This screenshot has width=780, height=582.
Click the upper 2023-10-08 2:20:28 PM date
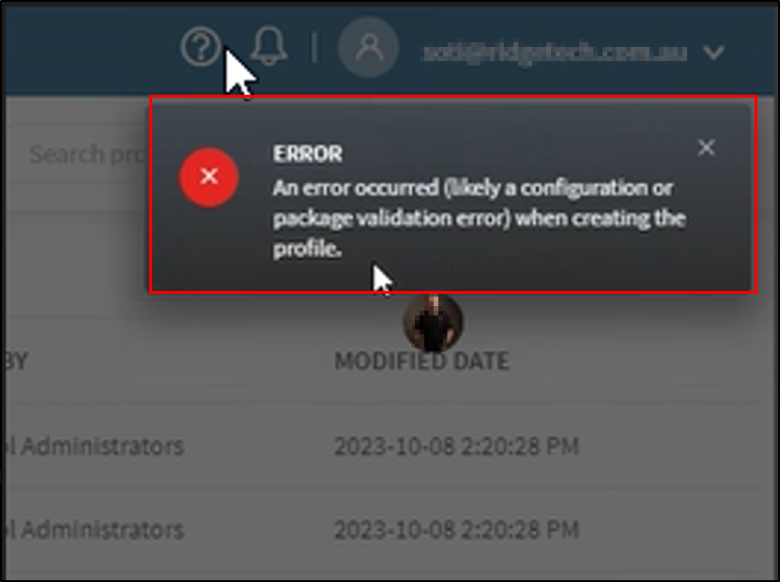tap(457, 446)
